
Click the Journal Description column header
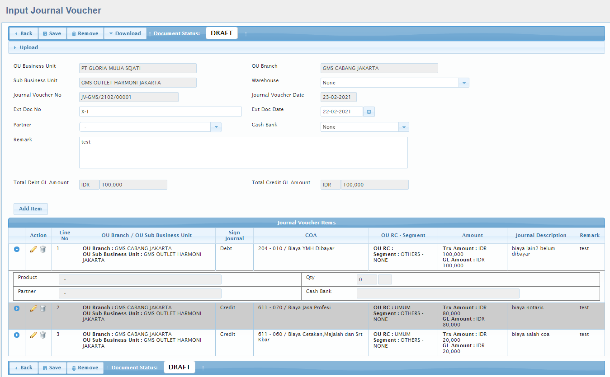click(x=541, y=235)
